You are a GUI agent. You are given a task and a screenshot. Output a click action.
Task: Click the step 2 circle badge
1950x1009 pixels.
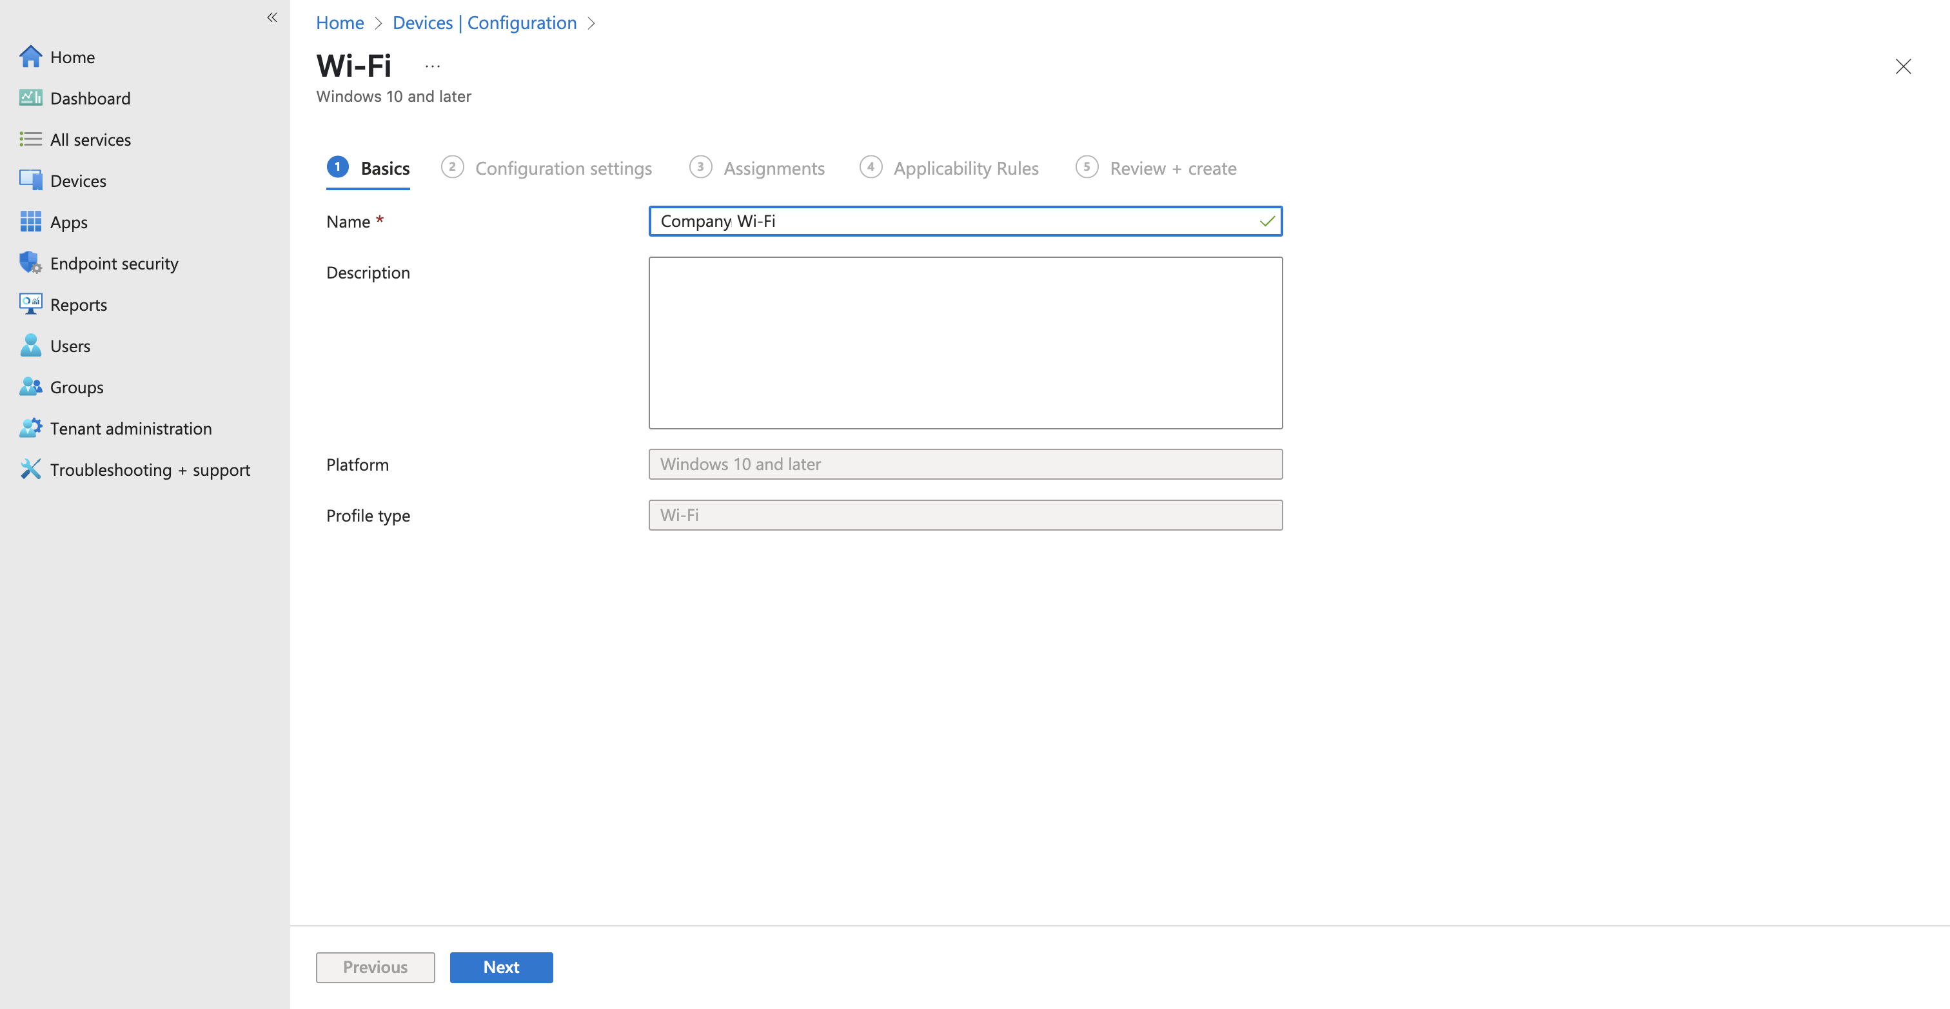pyautogui.click(x=452, y=166)
